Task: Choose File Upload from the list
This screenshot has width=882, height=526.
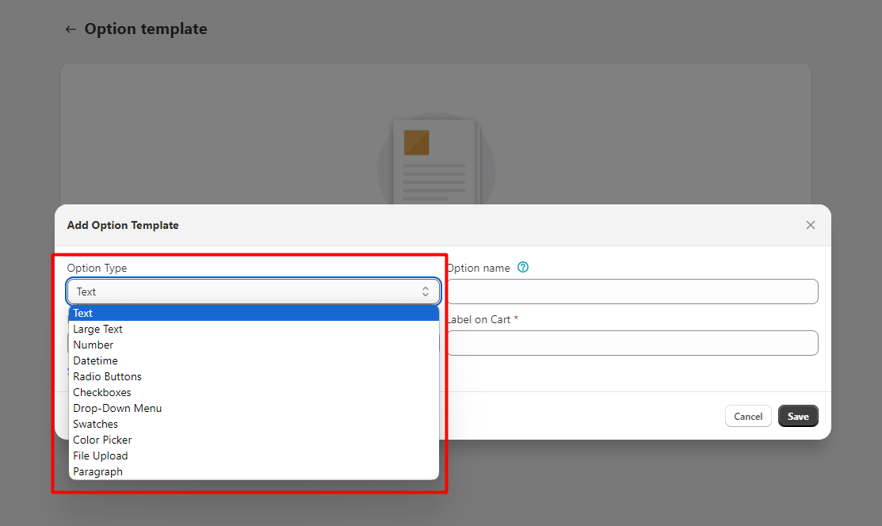Action: 100,456
